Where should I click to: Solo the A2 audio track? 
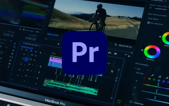tap(35, 72)
